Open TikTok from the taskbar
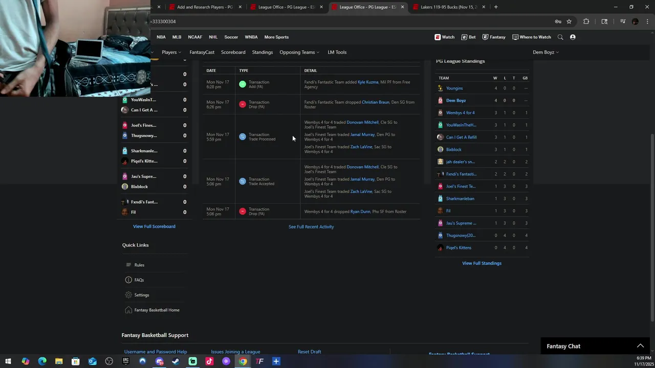Viewport: 655px width, 368px height. (x=209, y=361)
